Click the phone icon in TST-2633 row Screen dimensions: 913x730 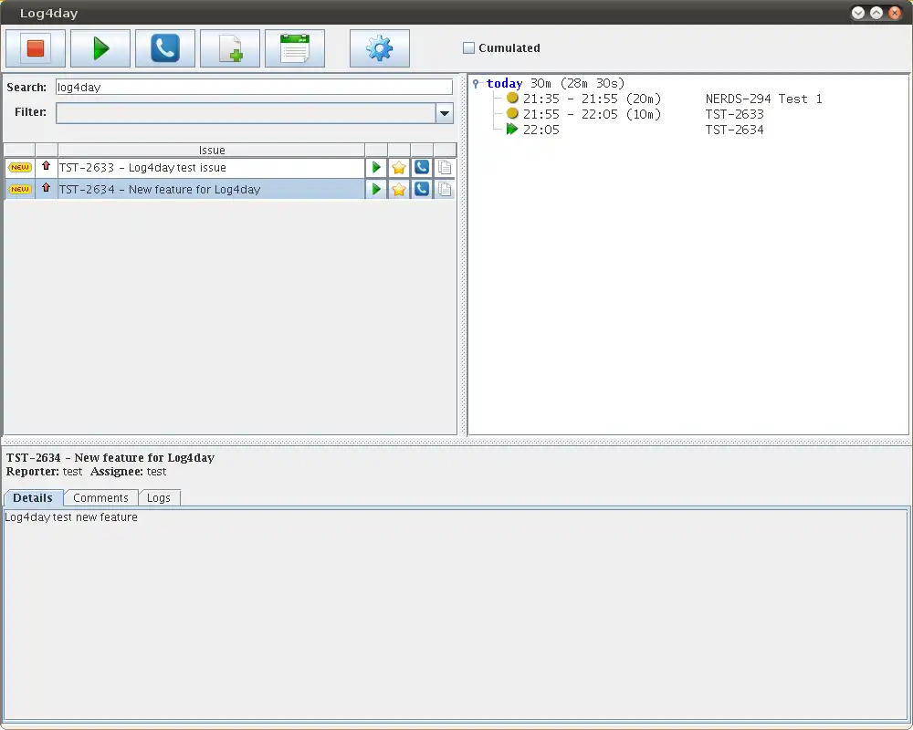(422, 168)
